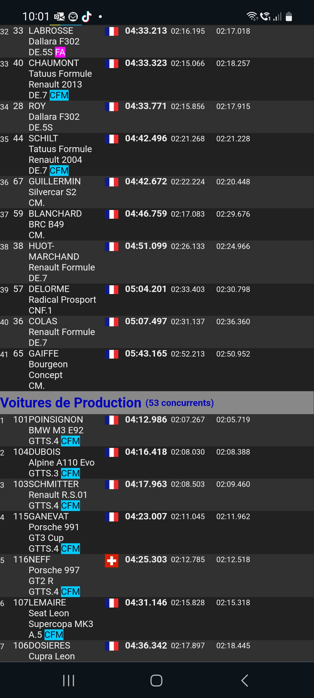Viewport: 314px width, 698px height.
Task: Tap the mail envelope notification icon
Action: click(x=73, y=17)
